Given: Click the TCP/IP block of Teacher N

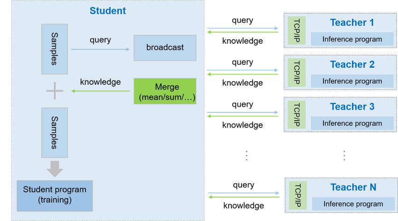Looking at the screenshot, I should point(298,195).
